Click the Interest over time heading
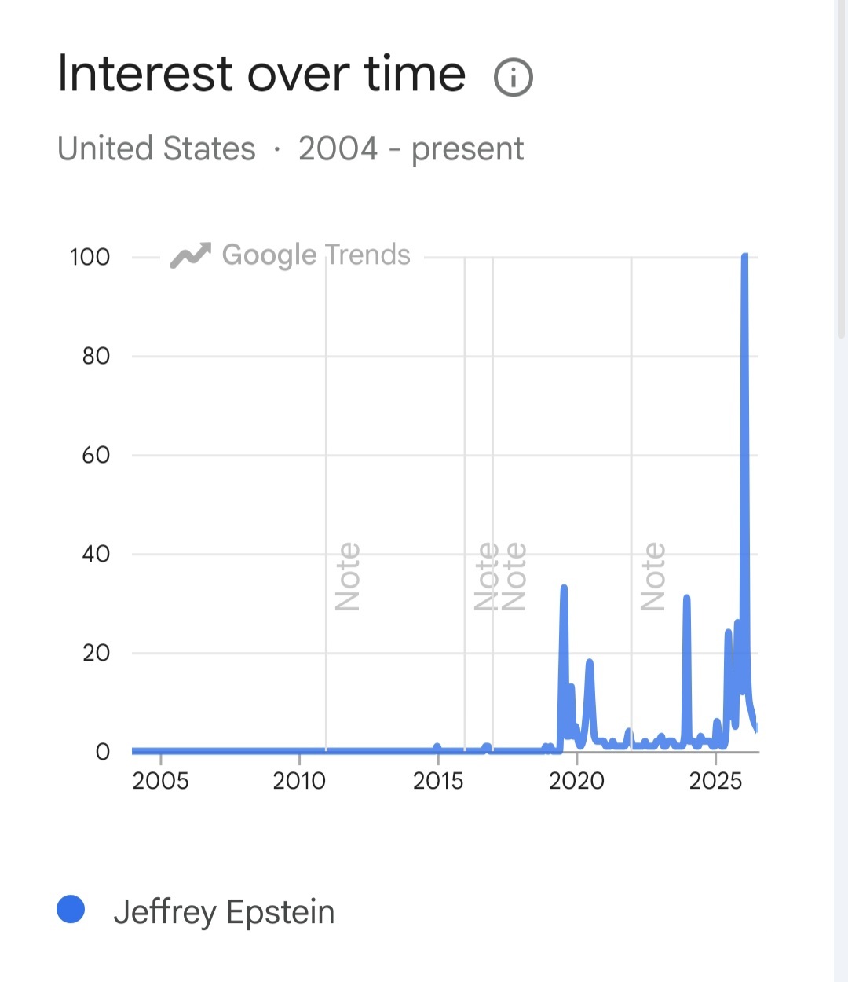This screenshot has width=848, height=982. [x=262, y=74]
